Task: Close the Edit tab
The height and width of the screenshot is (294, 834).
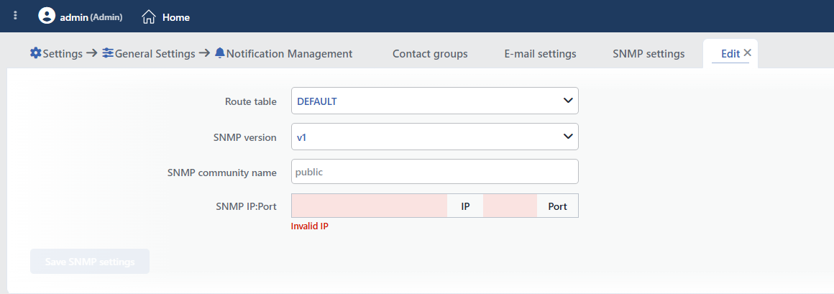Action: coord(747,52)
